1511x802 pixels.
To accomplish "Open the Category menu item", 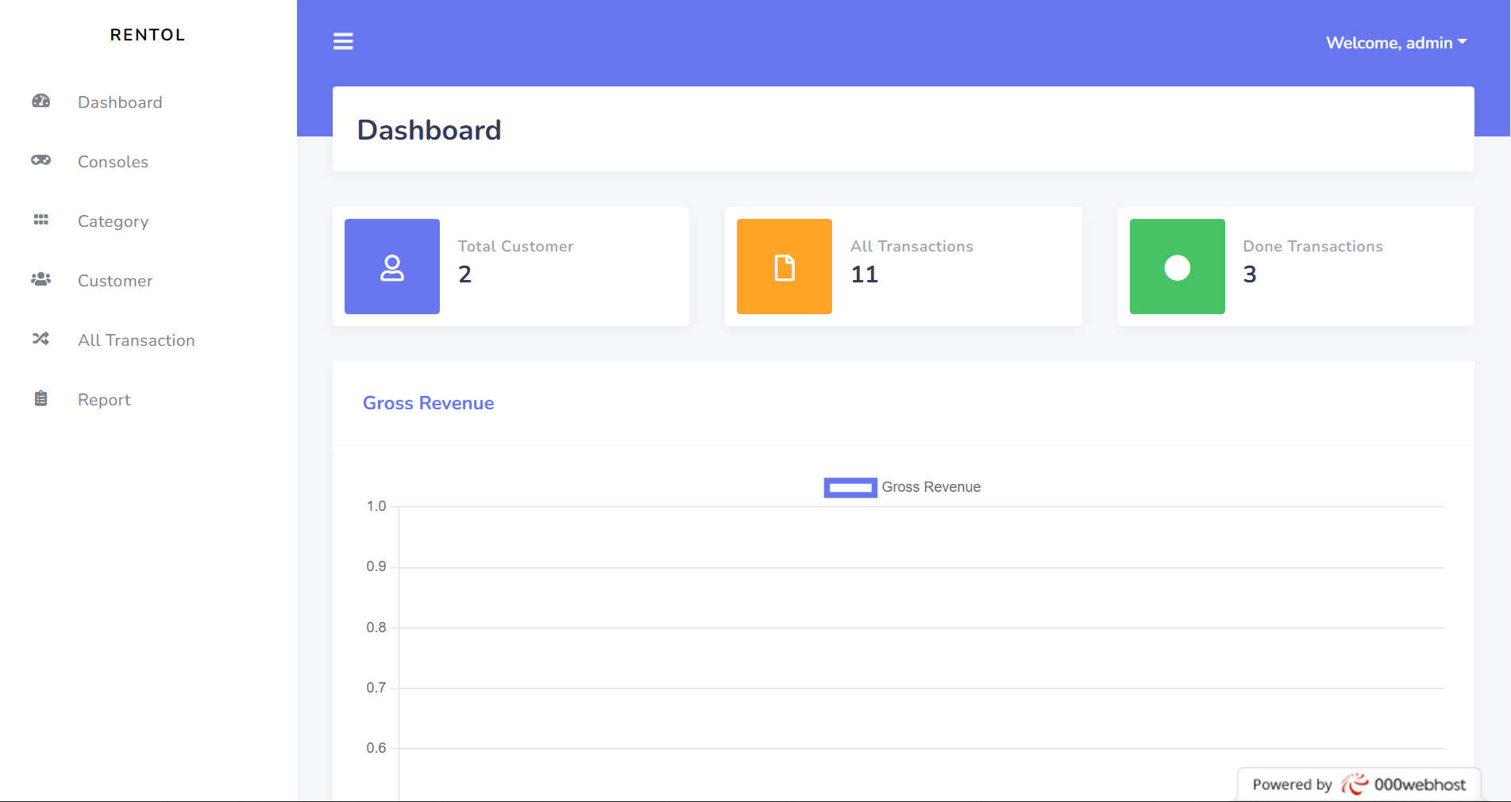I will 113,221.
